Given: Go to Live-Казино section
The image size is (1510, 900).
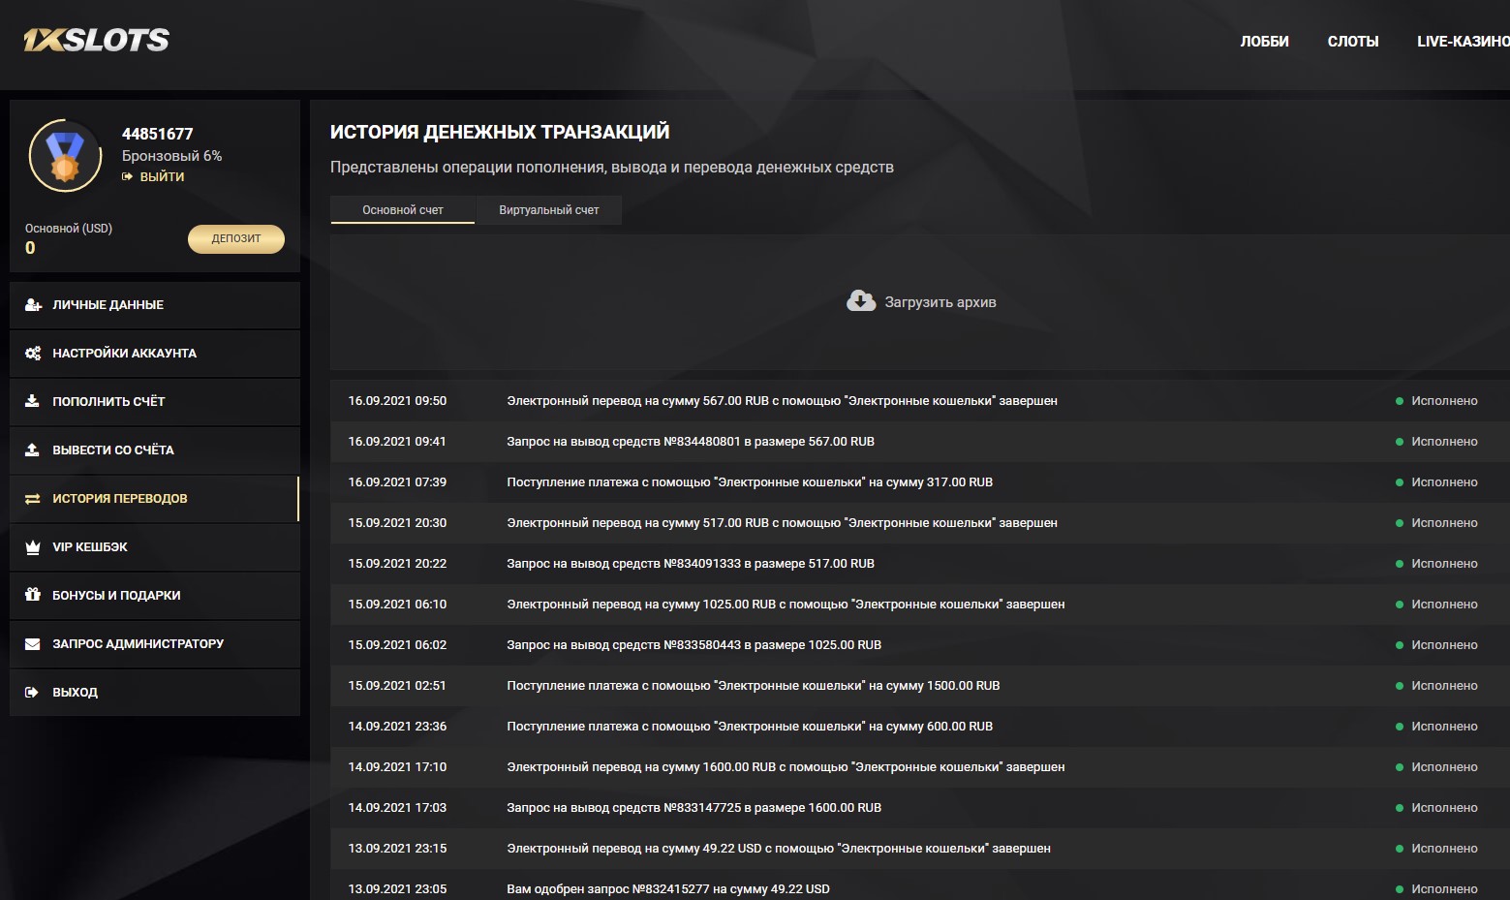Looking at the screenshot, I should point(1462,42).
